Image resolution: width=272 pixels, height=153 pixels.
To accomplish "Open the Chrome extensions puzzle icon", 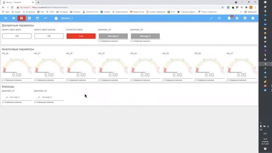I will tap(246, 8).
